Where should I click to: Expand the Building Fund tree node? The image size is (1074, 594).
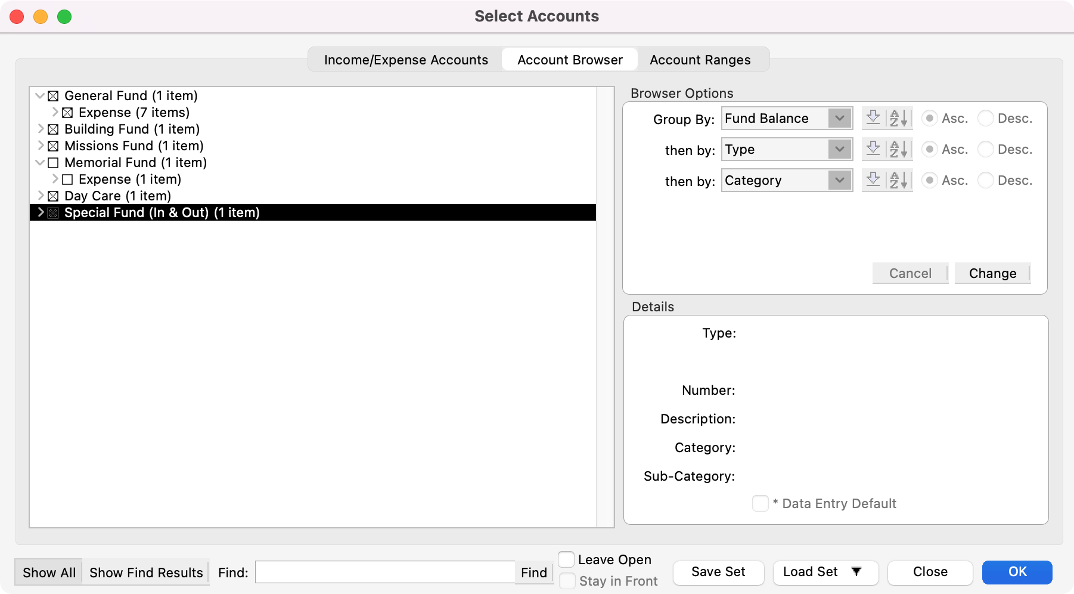[41, 129]
